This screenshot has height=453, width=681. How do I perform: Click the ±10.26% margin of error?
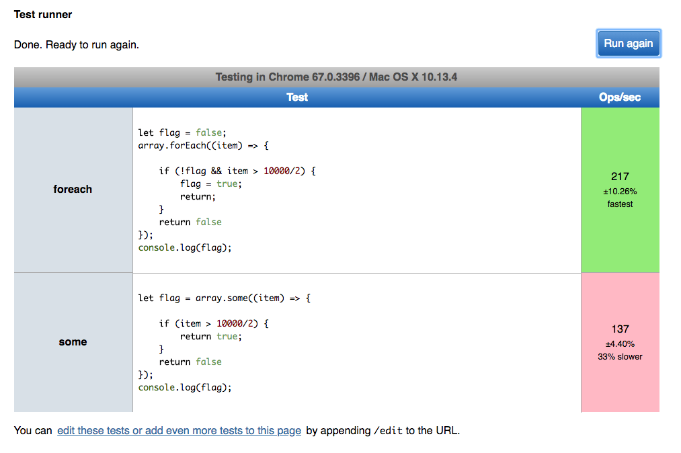click(x=620, y=192)
